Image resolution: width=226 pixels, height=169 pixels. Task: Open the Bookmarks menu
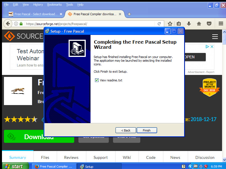(55, 5)
